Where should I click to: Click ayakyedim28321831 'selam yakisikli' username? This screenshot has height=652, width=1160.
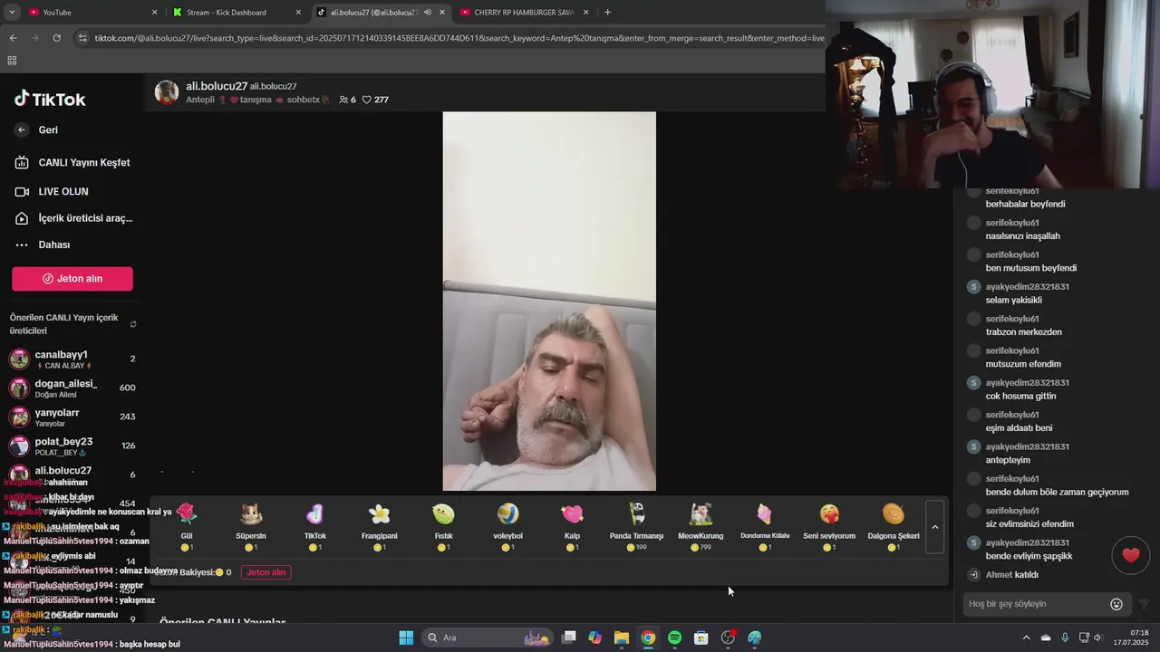coord(1027,287)
